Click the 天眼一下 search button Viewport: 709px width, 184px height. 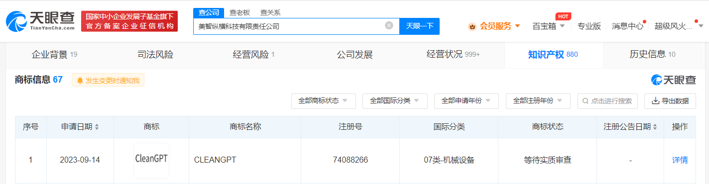pos(419,26)
